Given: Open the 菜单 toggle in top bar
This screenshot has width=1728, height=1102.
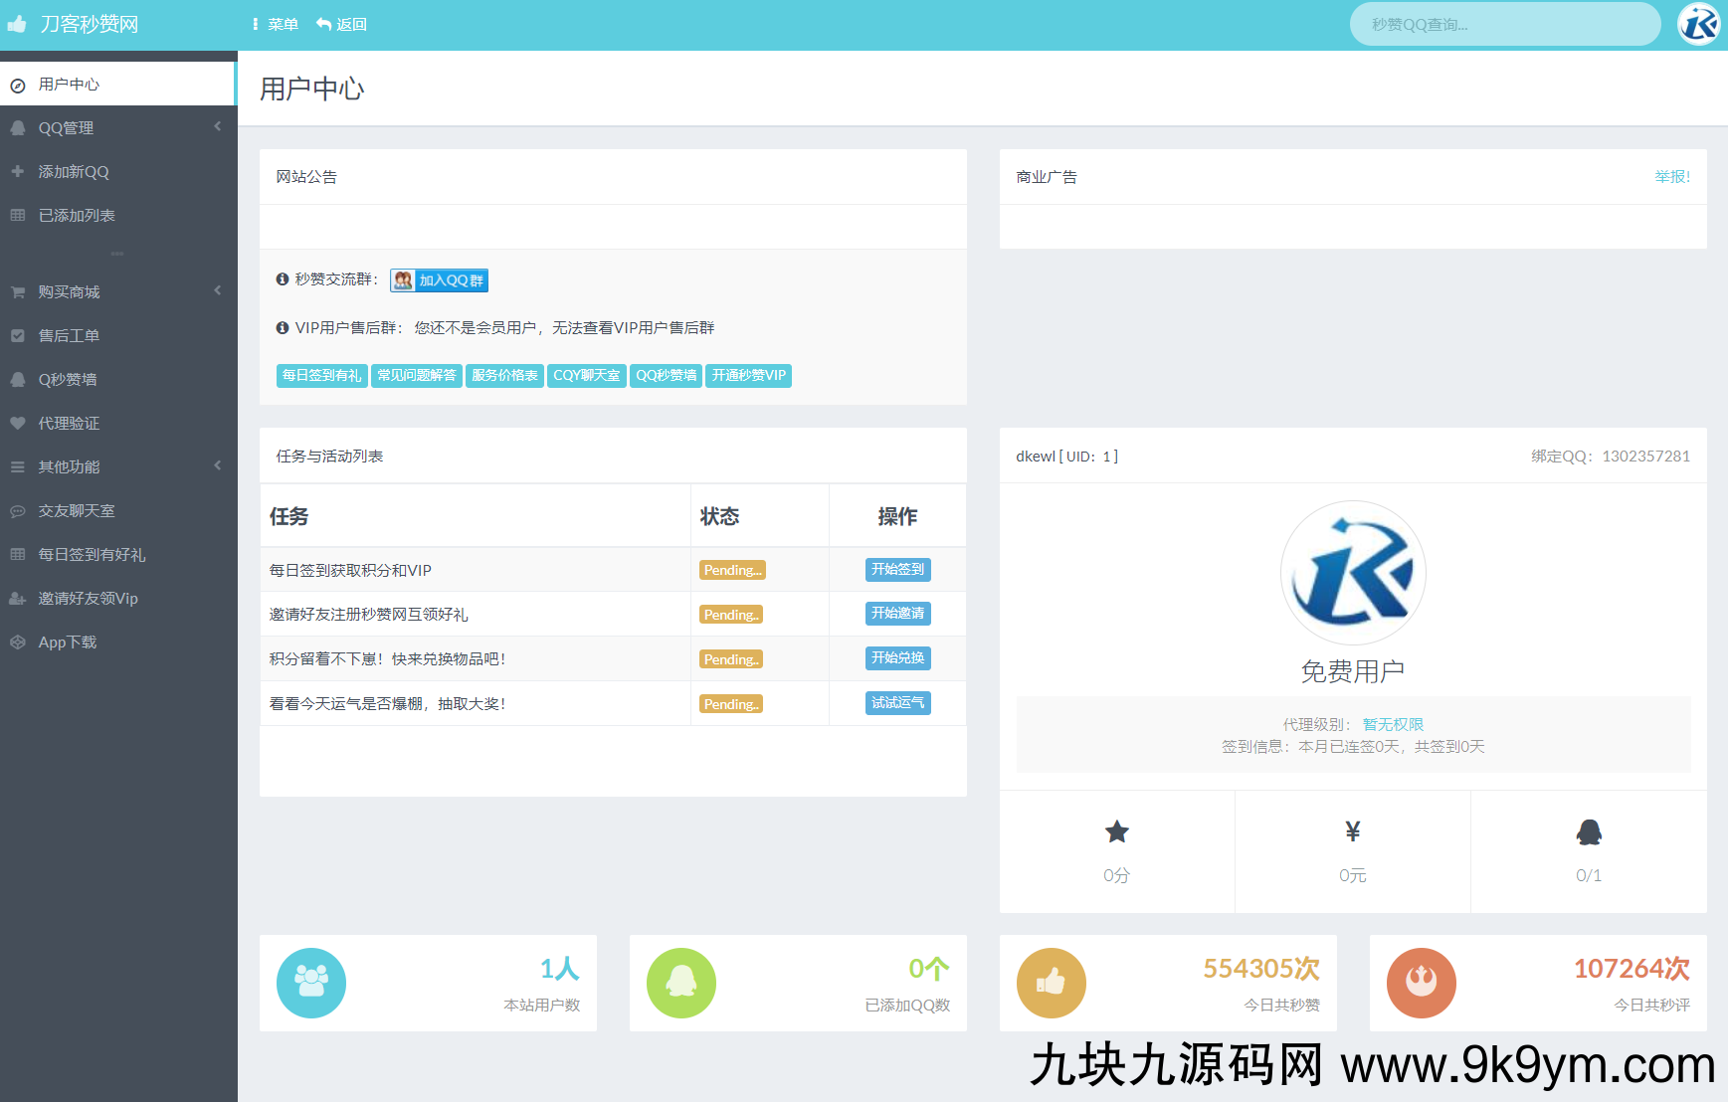Looking at the screenshot, I should point(276,25).
